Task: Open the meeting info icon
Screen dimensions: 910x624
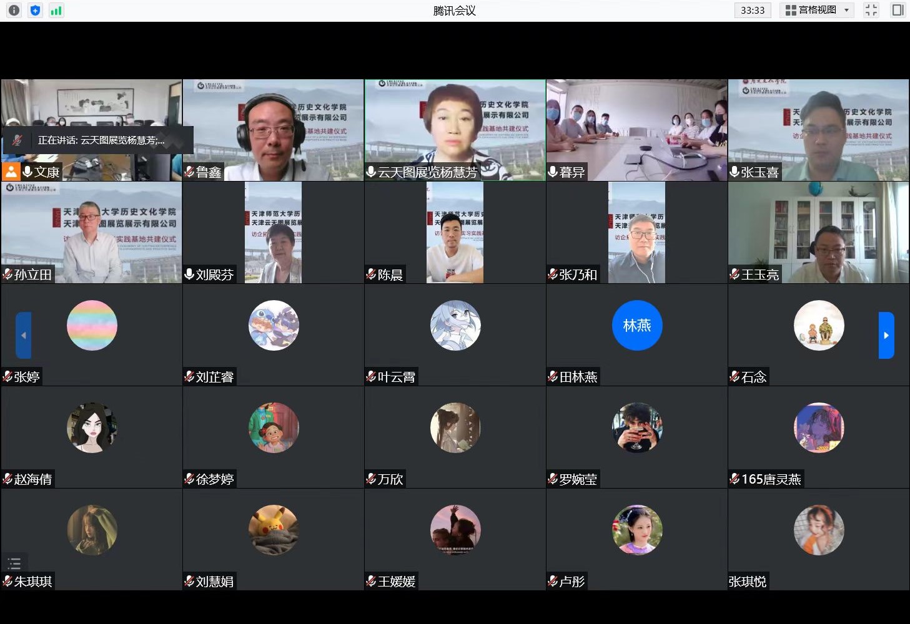Action: (14, 11)
